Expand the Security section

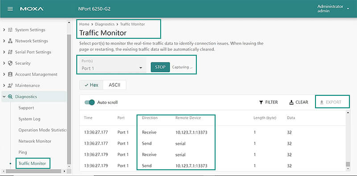tap(4, 63)
